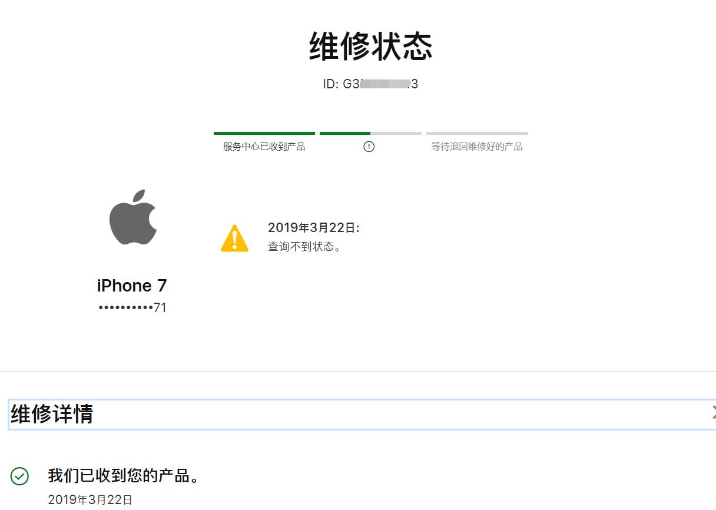
Task: Click the horizontal divider above 维修详情
Action: [x=358, y=372]
